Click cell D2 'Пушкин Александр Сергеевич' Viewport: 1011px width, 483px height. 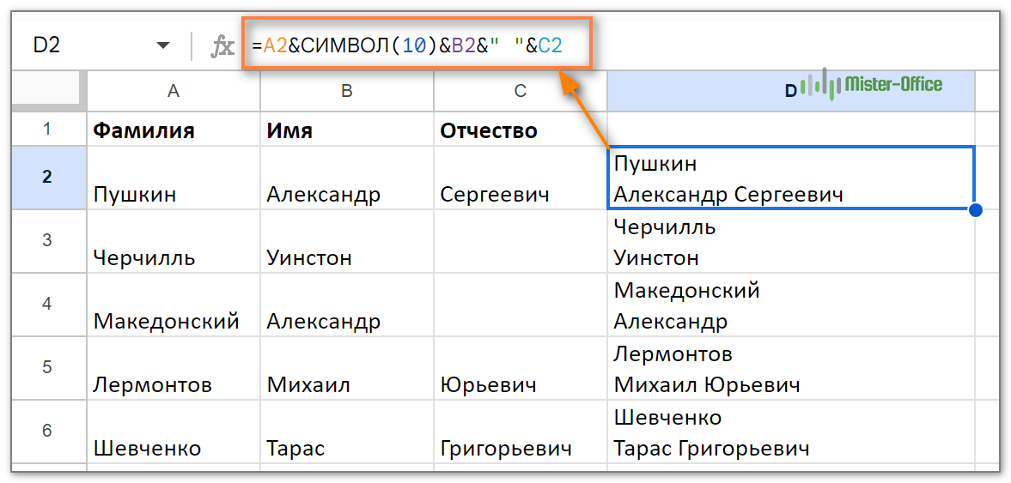tap(790, 178)
